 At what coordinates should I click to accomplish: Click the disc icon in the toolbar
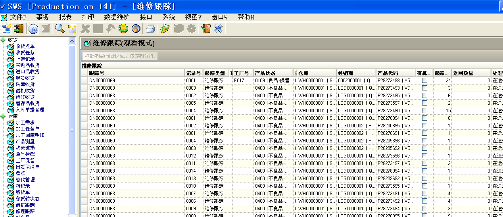(33, 29)
